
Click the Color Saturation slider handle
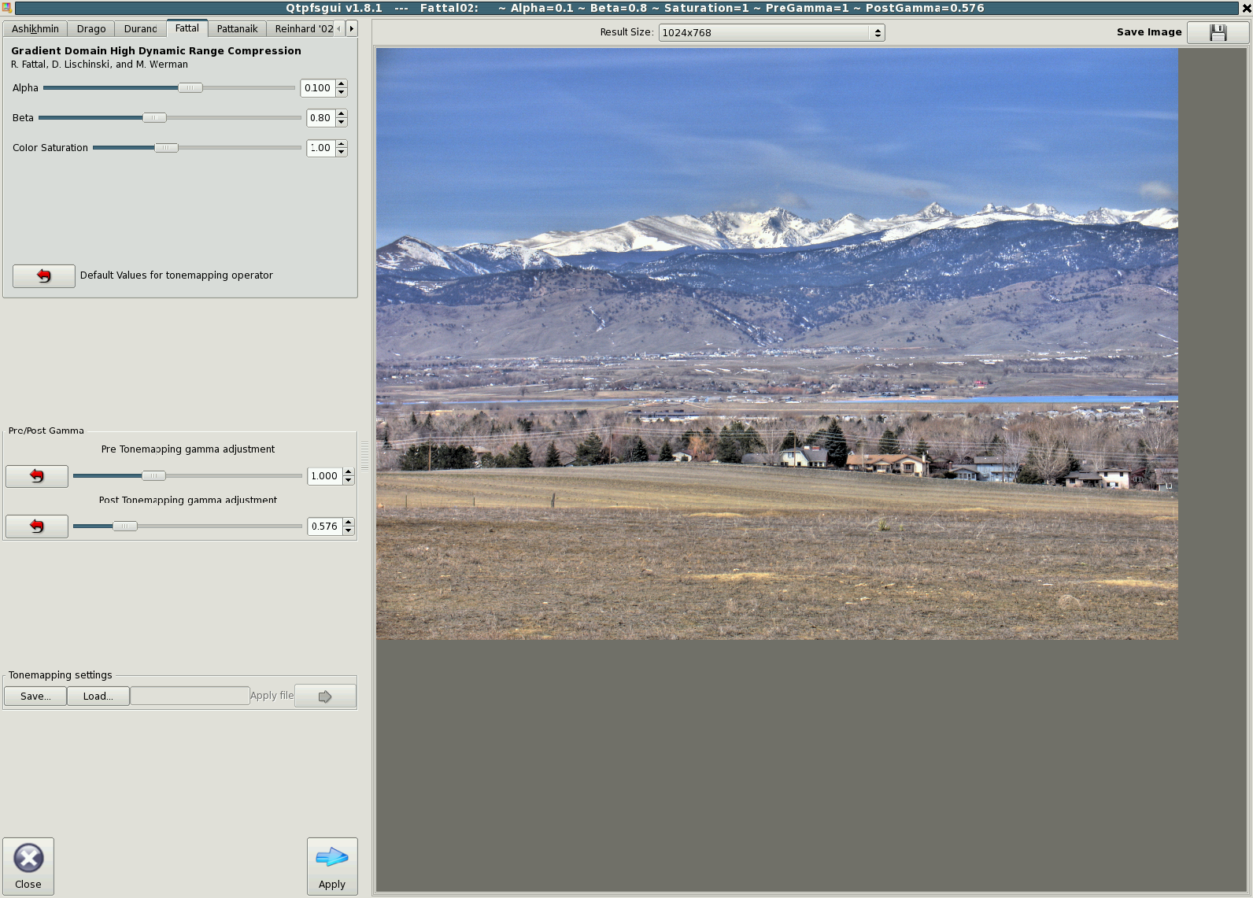tap(166, 148)
